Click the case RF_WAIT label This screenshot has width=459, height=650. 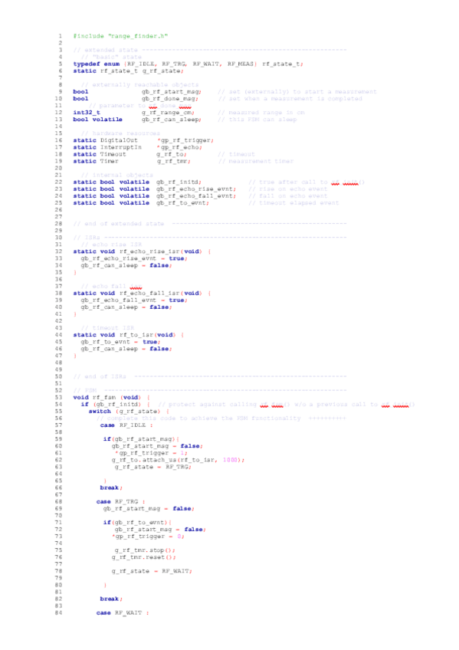(123, 612)
